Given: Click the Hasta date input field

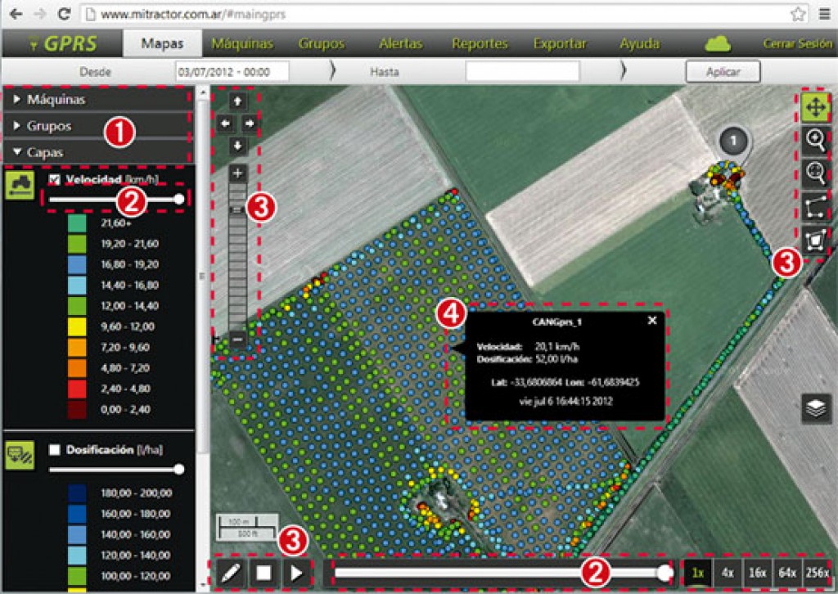Looking at the screenshot, I should click(522, 71).
